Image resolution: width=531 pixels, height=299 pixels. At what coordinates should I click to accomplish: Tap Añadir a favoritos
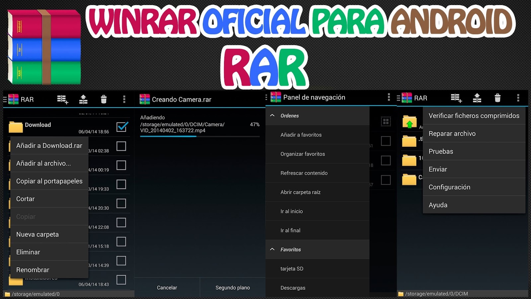click(x=318, y=135)
